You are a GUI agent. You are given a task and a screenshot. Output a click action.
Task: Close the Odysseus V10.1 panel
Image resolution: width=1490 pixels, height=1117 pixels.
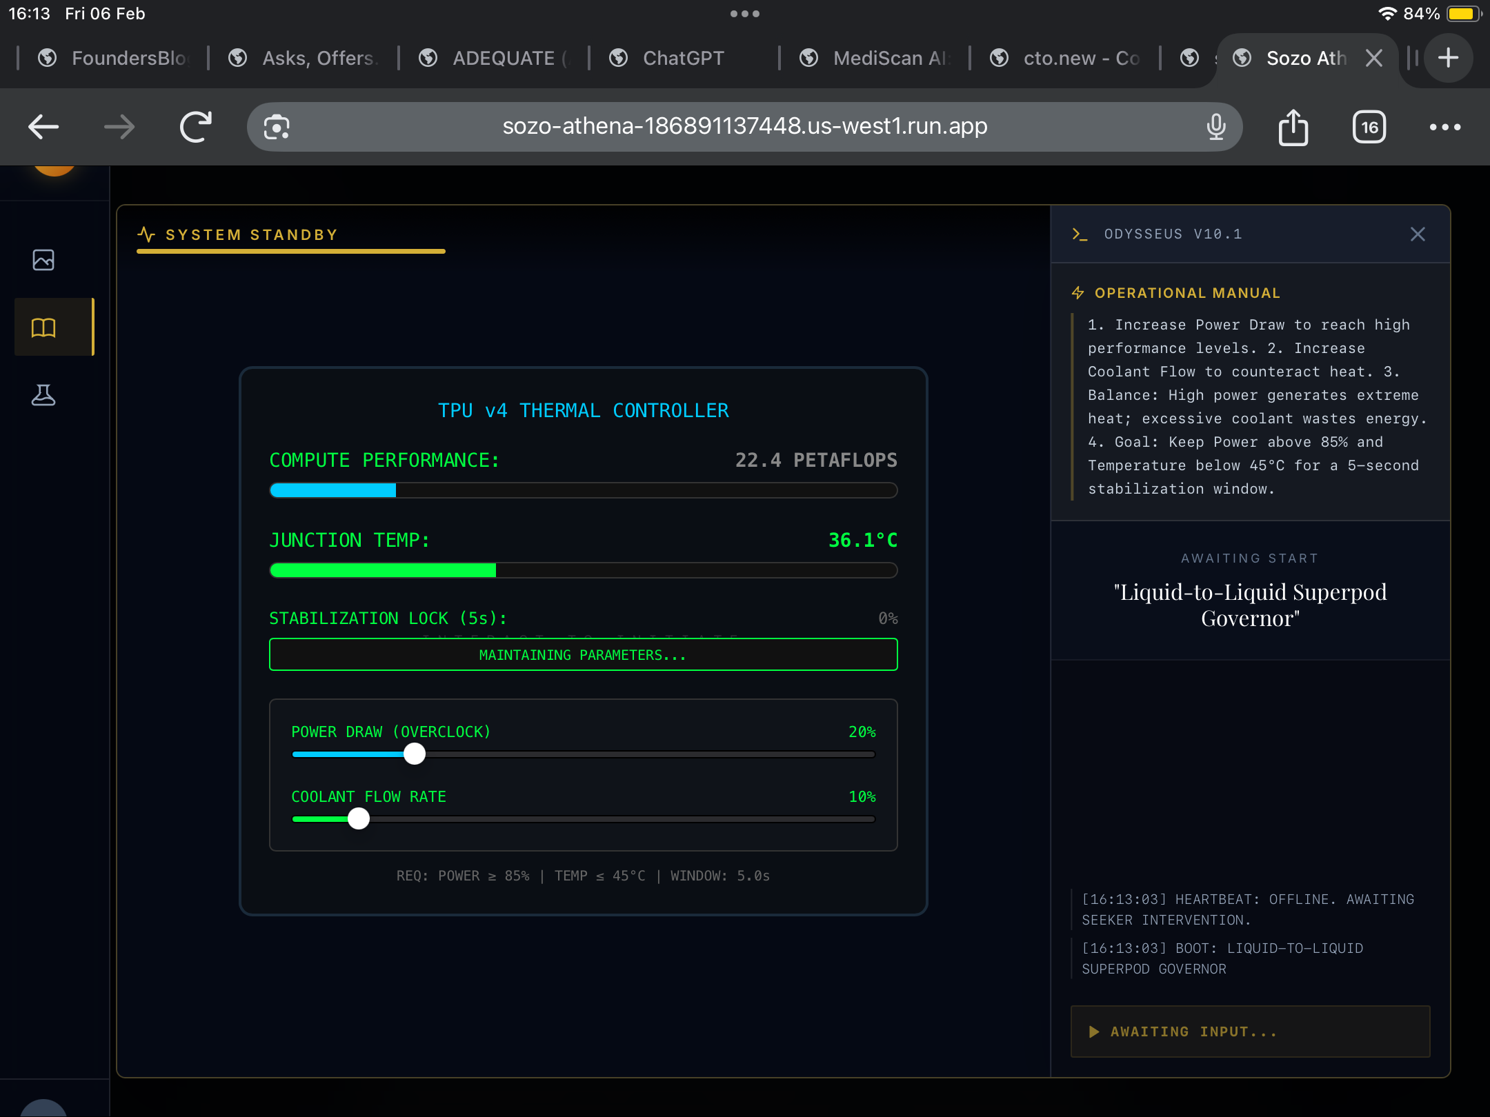pos(1418,234)
